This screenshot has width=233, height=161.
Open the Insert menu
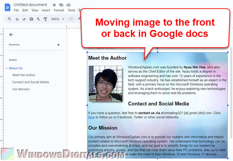coord(46,10)
